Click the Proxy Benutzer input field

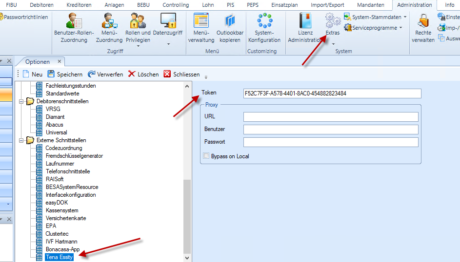331,130
